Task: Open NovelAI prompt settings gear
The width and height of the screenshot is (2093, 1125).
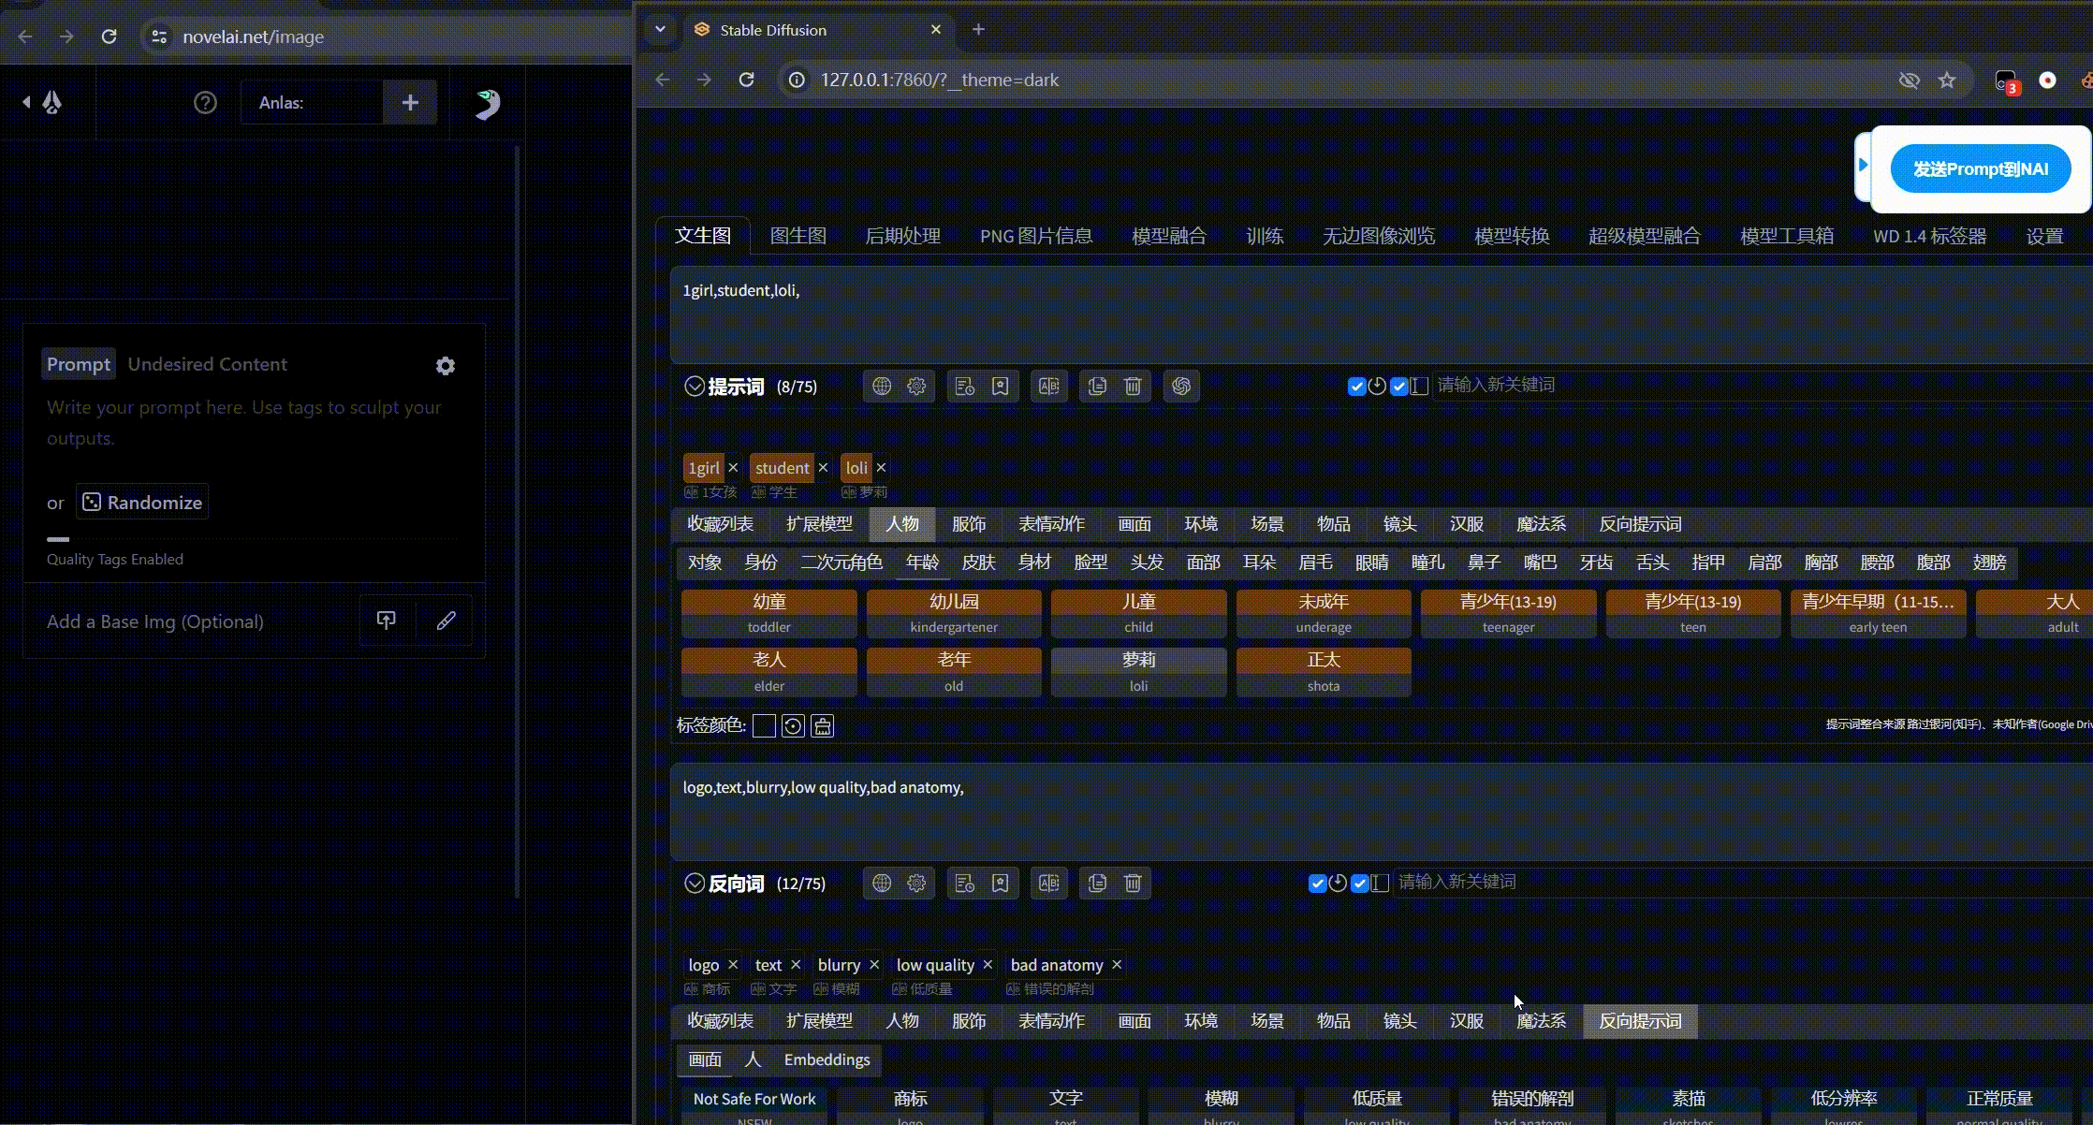Action: point(446,366)
